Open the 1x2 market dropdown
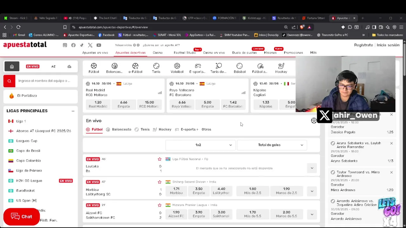Image resolution: width=406 pixels, height=228 pixels. [x=200, y=145]
